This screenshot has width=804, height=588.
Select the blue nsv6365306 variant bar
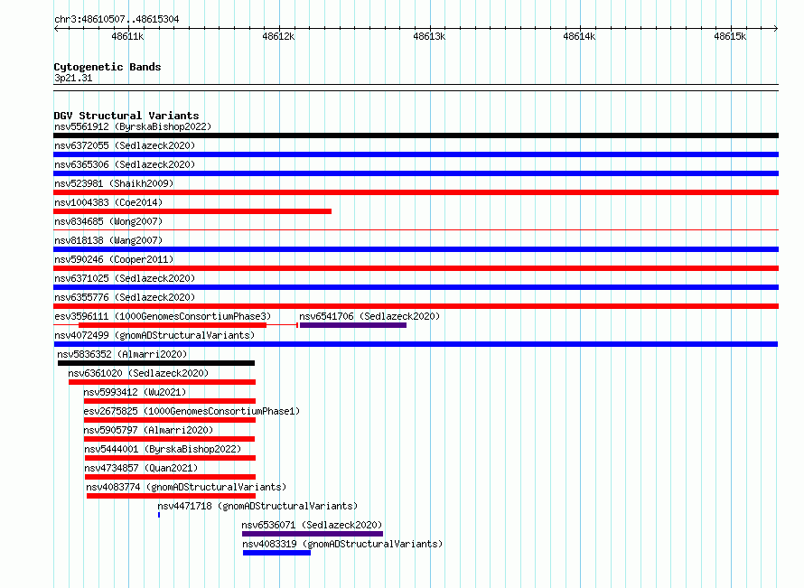click(416, 173)
